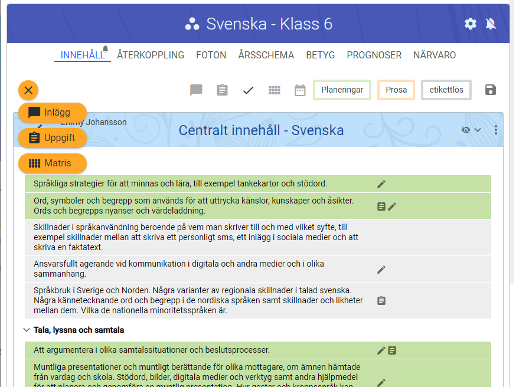
Task: Click the checkmark toolbar icon
Action: click(248, 90)
